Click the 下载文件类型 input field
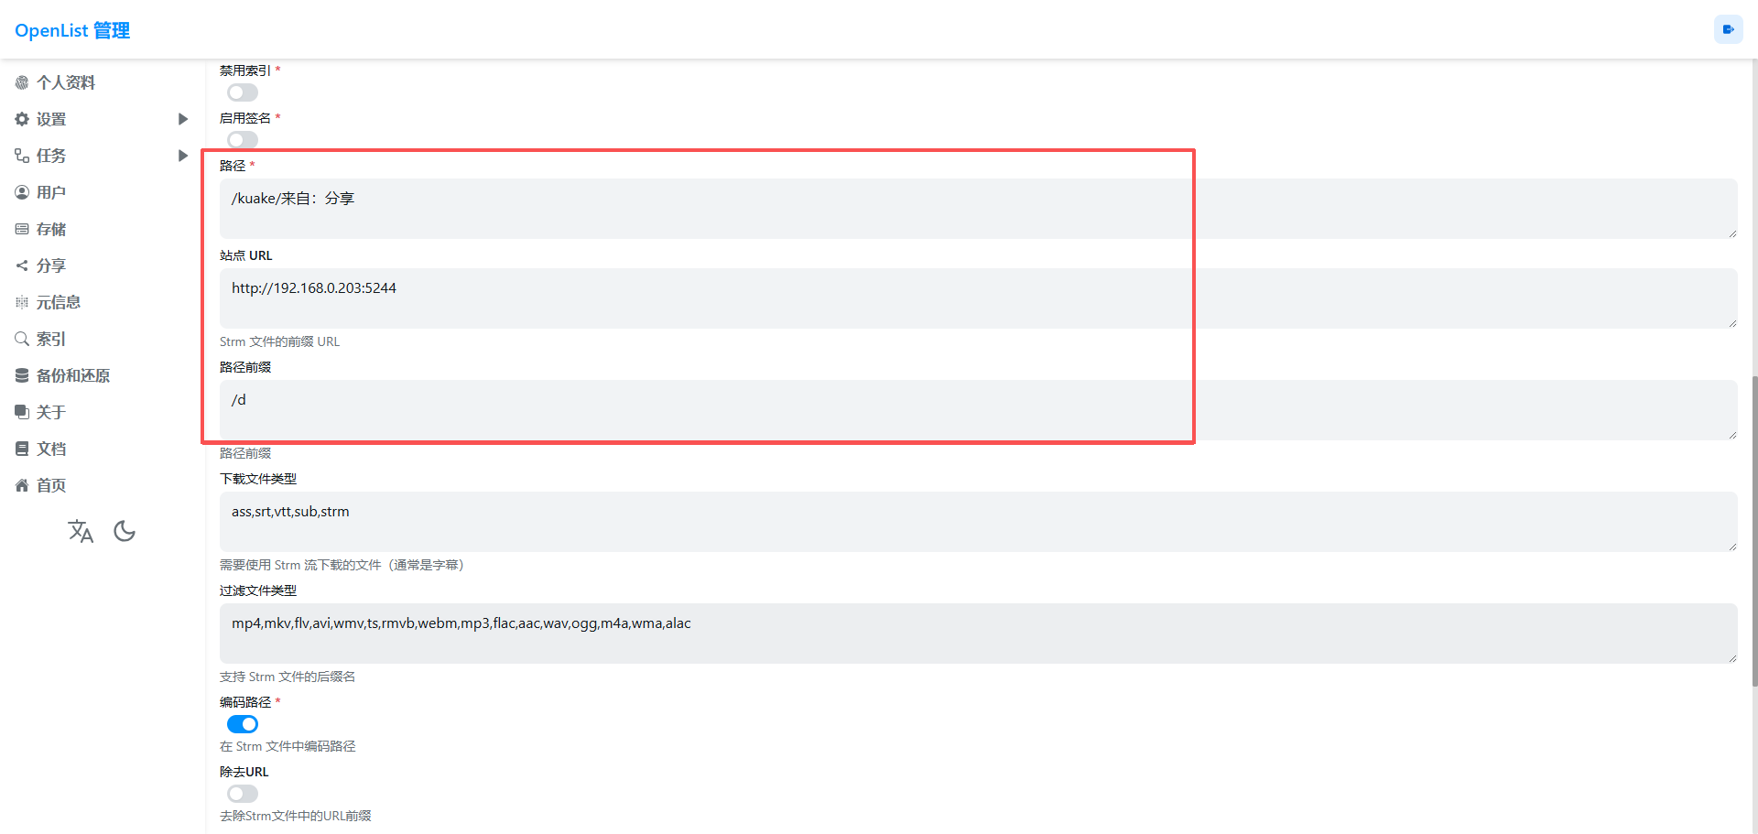The height and width of the screenshot is (834, 1758). tap(979, 522)
